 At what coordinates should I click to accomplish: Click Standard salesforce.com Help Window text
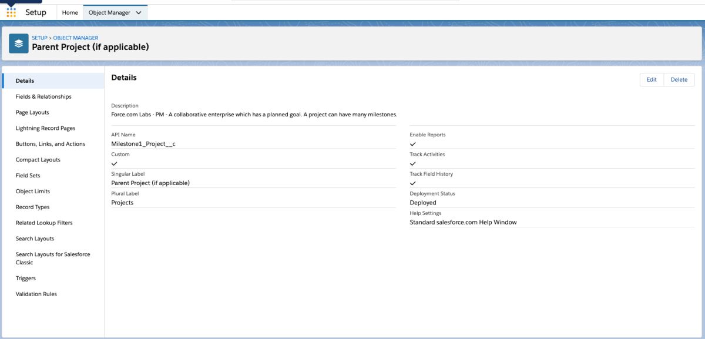[463, 223]
